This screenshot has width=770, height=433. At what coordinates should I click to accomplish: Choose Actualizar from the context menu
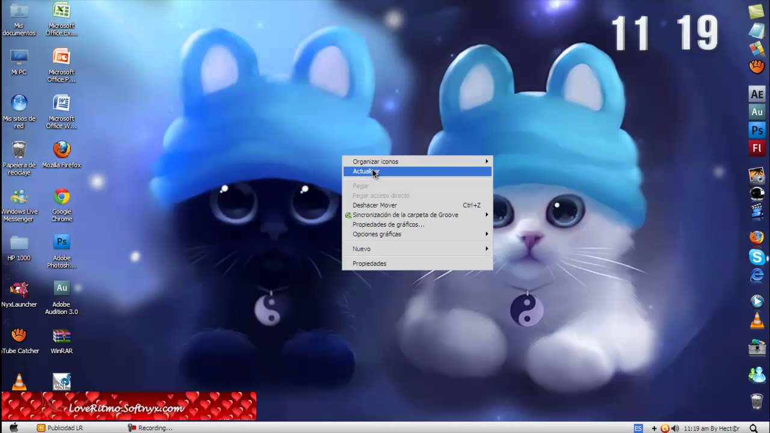pyautogui.click(x=417, y=171)
